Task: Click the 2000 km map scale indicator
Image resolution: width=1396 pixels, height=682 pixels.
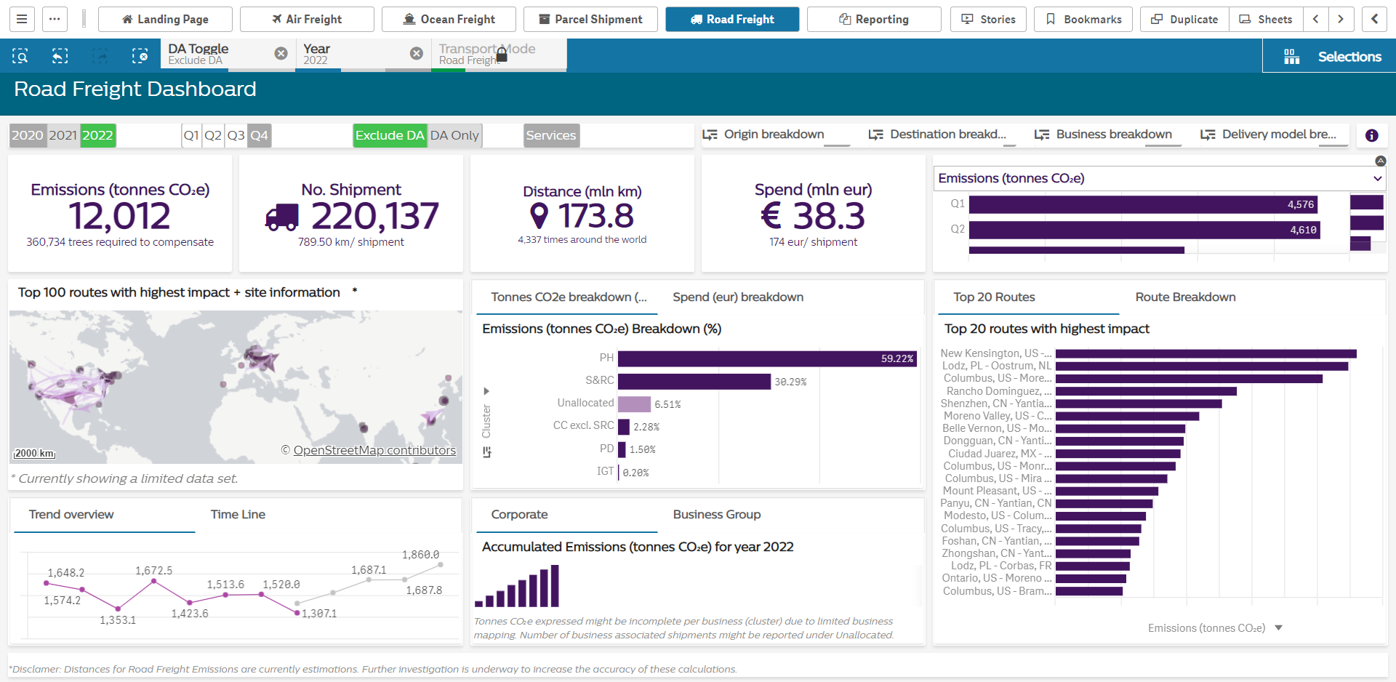Action: (33, 453)
